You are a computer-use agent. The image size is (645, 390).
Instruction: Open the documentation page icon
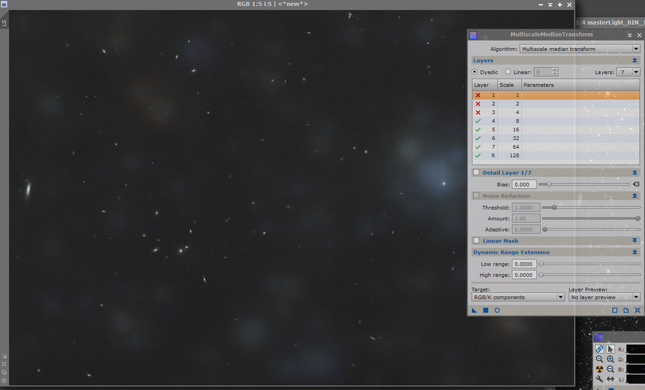pyautogui.click(x=626, y=310)
